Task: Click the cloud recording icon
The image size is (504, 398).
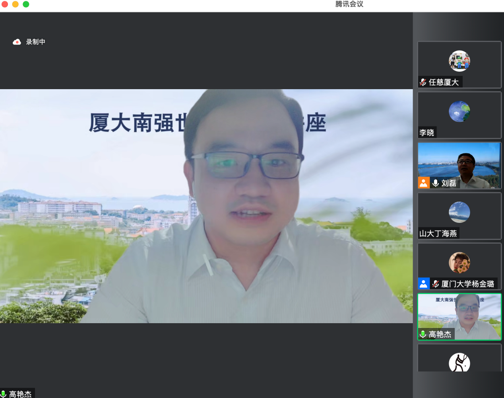Action: (x=17, y=42)
